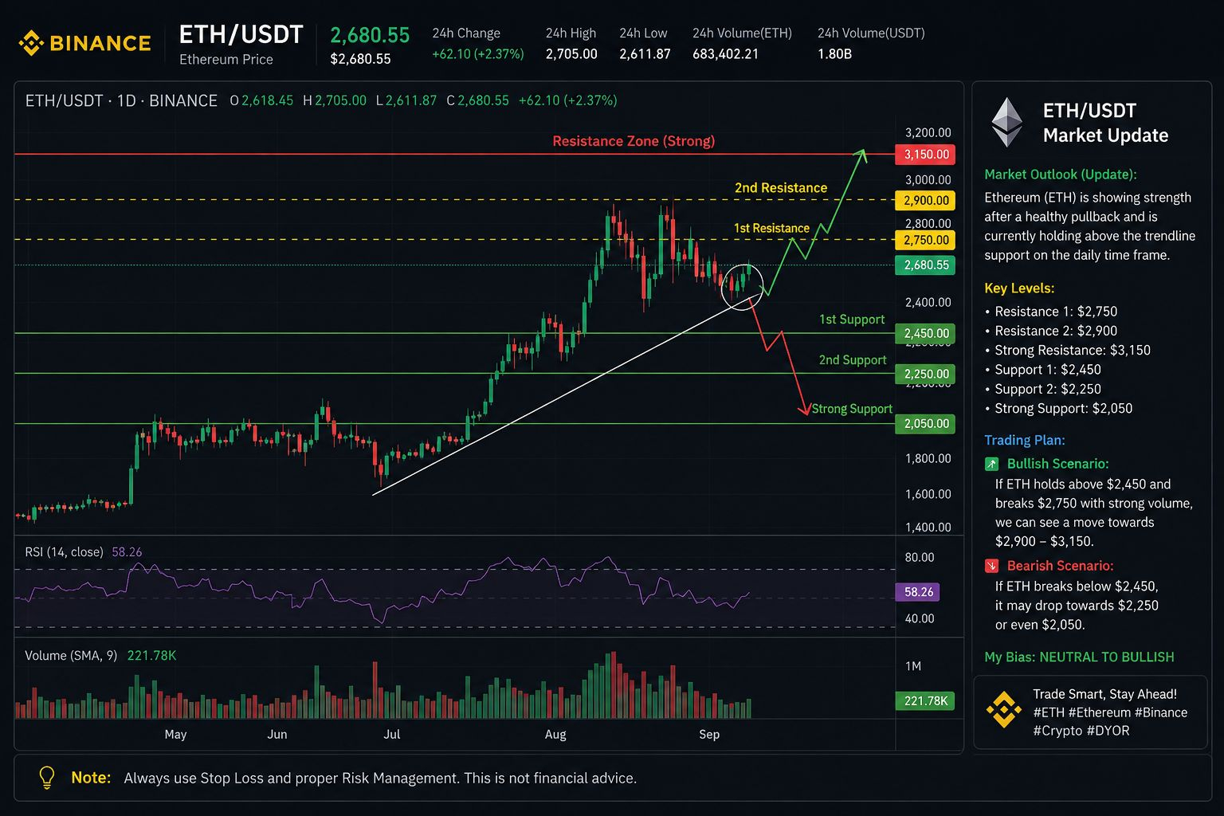The width and height of the screenshot is (1224, 816).
Task: Click the 80.00 label on RSI axis
Action: tap(920, 558)
